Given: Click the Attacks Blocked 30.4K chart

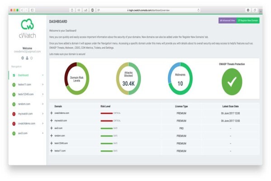Looking at the screenshot, I should pos(128,78).
